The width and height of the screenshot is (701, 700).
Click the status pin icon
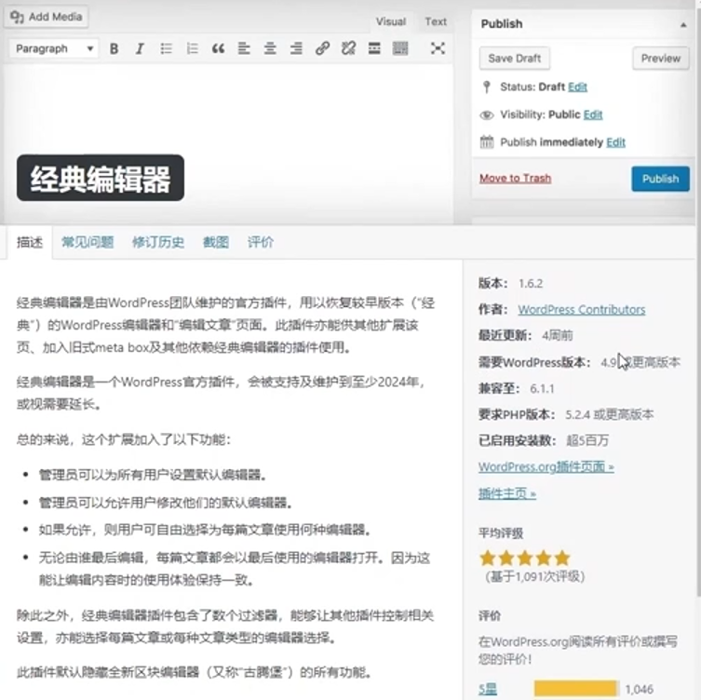click(487, 87)
